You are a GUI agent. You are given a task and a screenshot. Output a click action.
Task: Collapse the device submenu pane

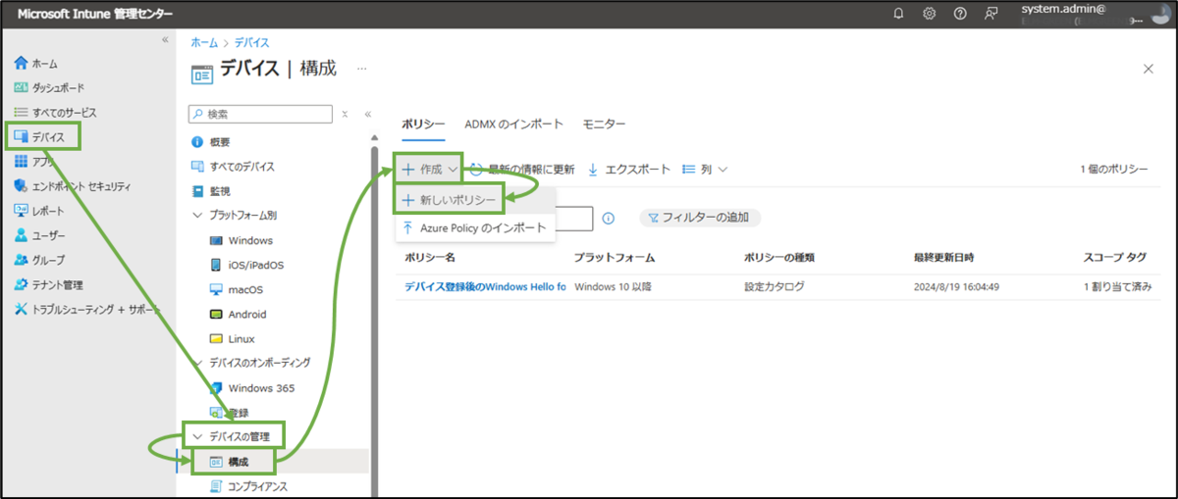367,114
